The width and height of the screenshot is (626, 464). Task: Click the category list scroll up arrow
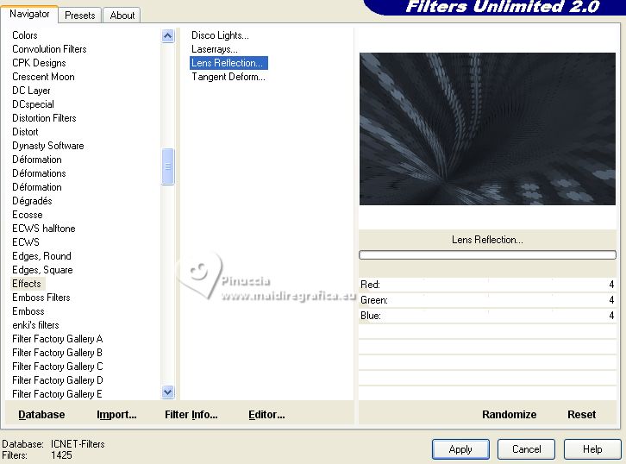point(167,36)
